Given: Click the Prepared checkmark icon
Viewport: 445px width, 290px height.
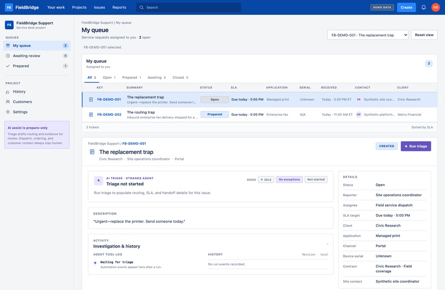Looking at the screenshot, I should (x=8, y=66).
